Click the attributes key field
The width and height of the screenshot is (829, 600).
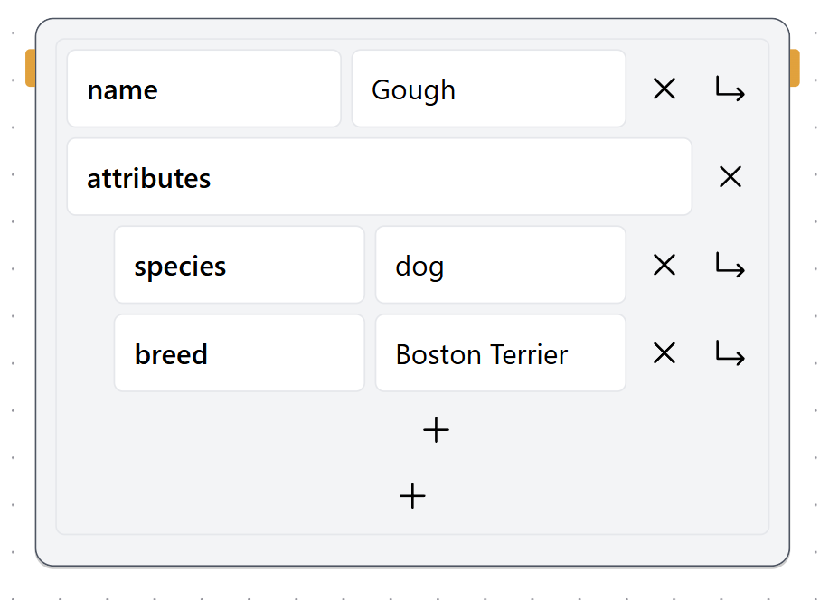[379, 177]
